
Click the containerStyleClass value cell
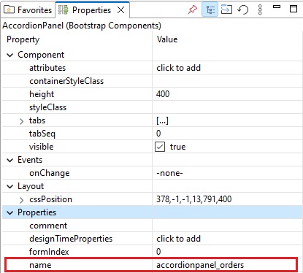click(228, 81)
